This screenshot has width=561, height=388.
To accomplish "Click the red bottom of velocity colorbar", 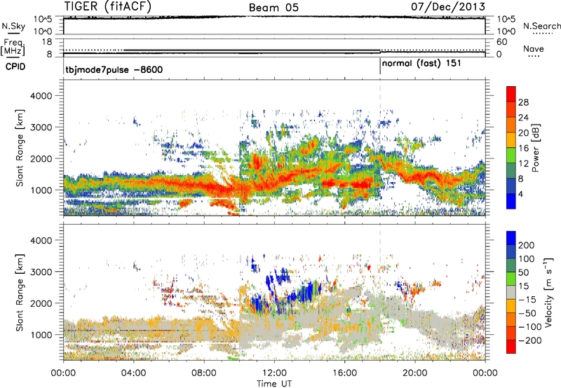I will click(511, 347).
